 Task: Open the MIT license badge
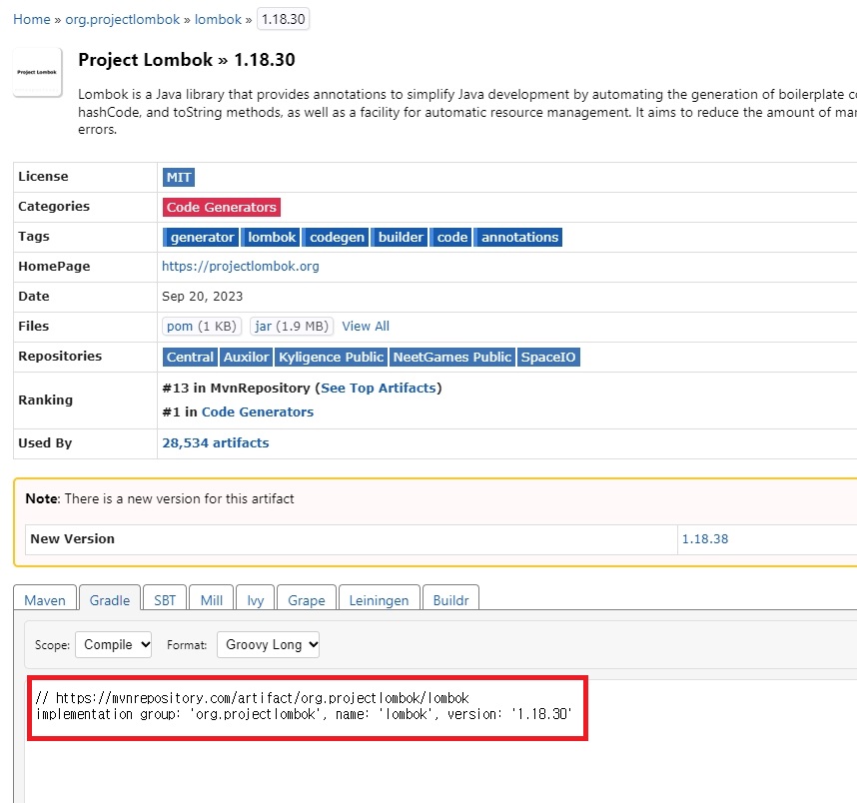[x=179, y=177]
